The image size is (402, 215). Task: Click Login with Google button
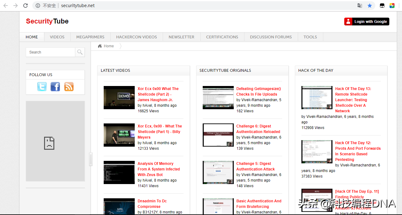click(367, 21)
